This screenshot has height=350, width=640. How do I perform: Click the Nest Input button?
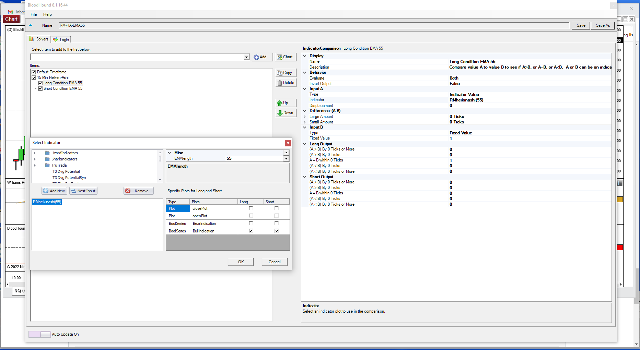[83, 191]
